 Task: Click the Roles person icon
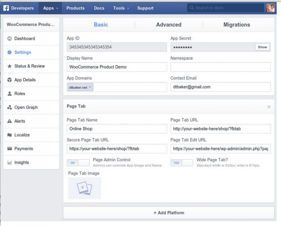(x=10, y=94)
